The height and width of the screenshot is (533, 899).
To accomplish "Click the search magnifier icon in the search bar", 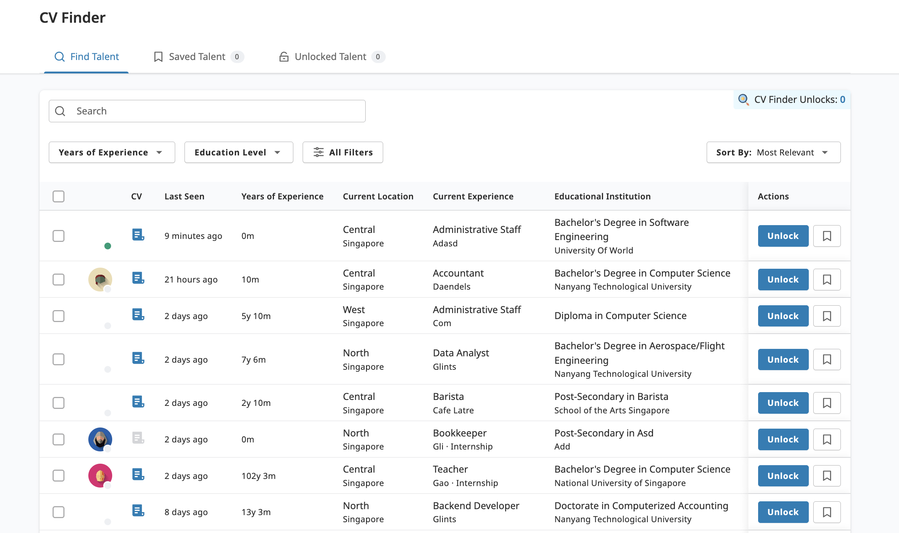I will (60, 111).
